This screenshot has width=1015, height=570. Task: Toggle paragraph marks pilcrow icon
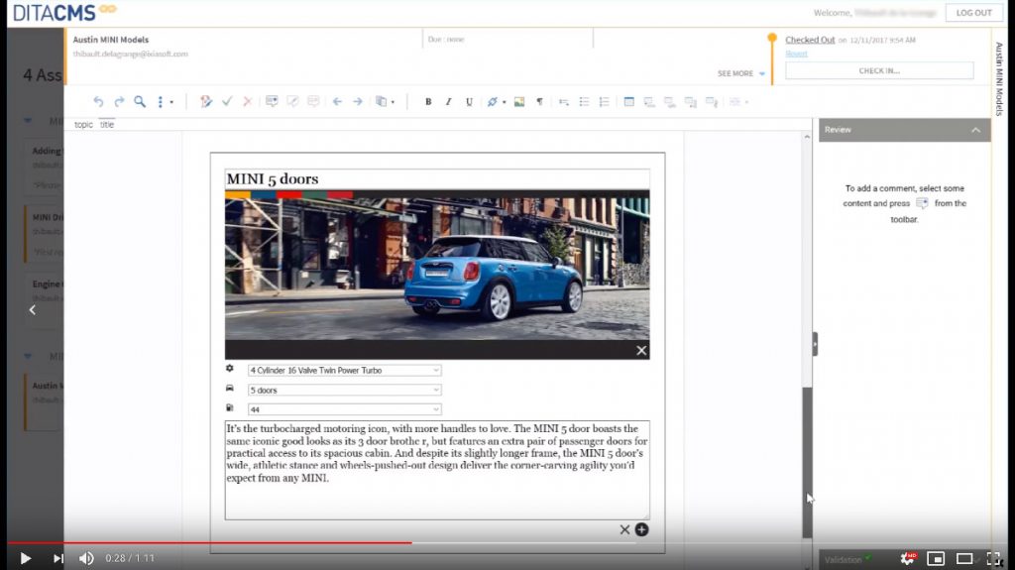point(539,102)
